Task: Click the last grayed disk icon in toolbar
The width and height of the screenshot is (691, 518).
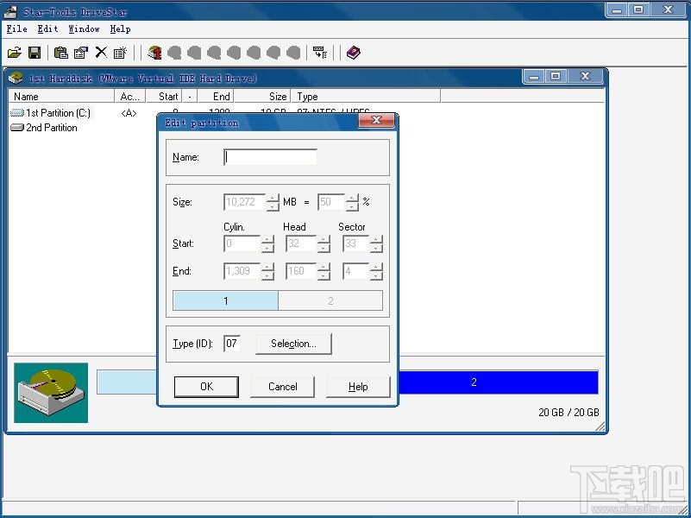Action: (293, 53)
